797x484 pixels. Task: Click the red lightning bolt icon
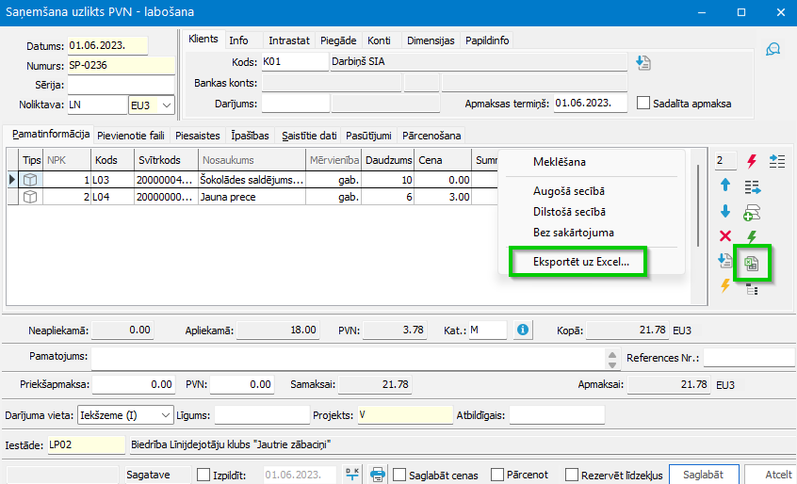[751, 162]
